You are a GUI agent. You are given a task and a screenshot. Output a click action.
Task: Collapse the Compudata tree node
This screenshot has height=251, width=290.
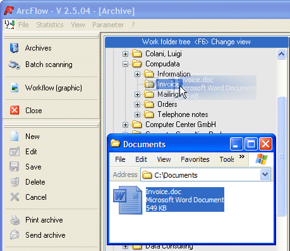(x=125, y=64)
